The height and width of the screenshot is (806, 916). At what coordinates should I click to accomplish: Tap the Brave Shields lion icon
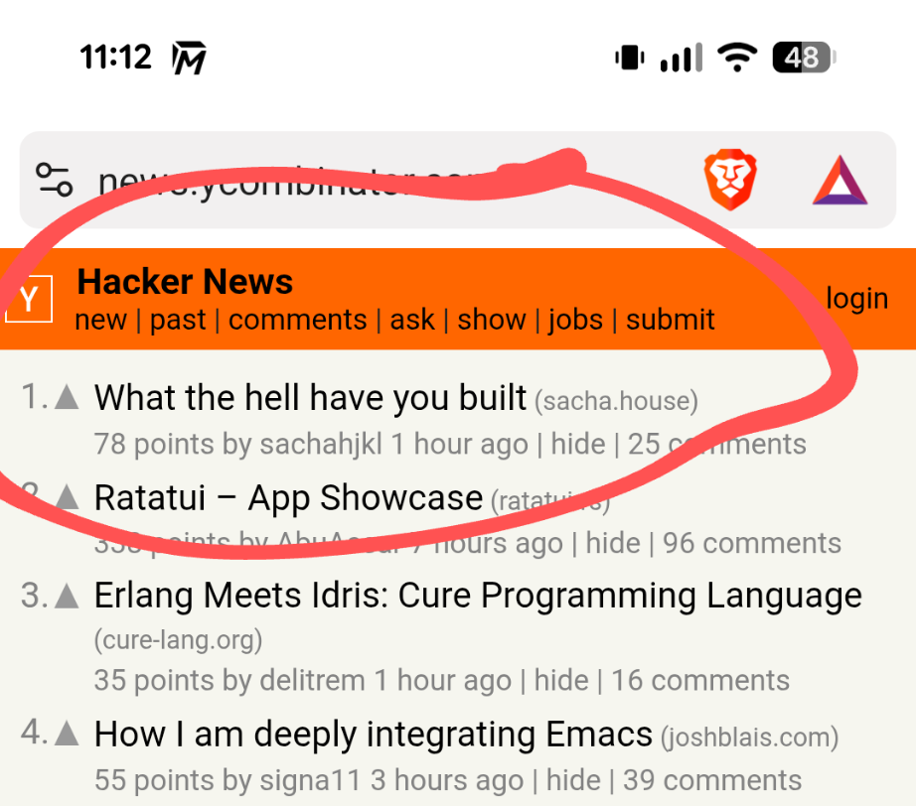[730, 180]
